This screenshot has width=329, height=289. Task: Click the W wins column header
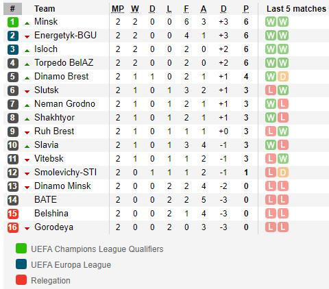[x=135, y=9]
